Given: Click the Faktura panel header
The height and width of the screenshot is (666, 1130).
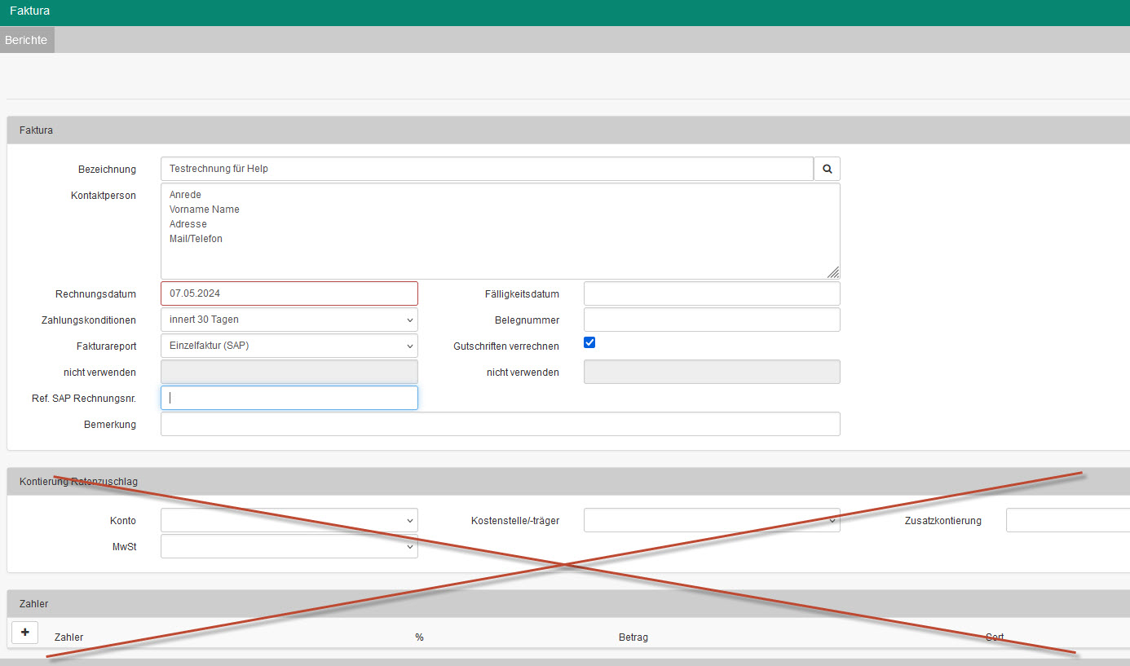Looking at the screenshot, I should pos(568,130).
